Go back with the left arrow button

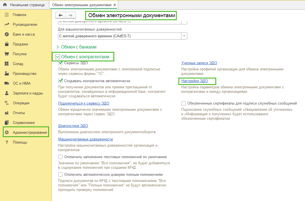tap(60, 15)
